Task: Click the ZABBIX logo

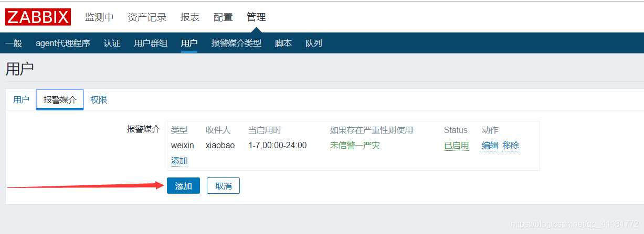Action: [x=38, y=17]
